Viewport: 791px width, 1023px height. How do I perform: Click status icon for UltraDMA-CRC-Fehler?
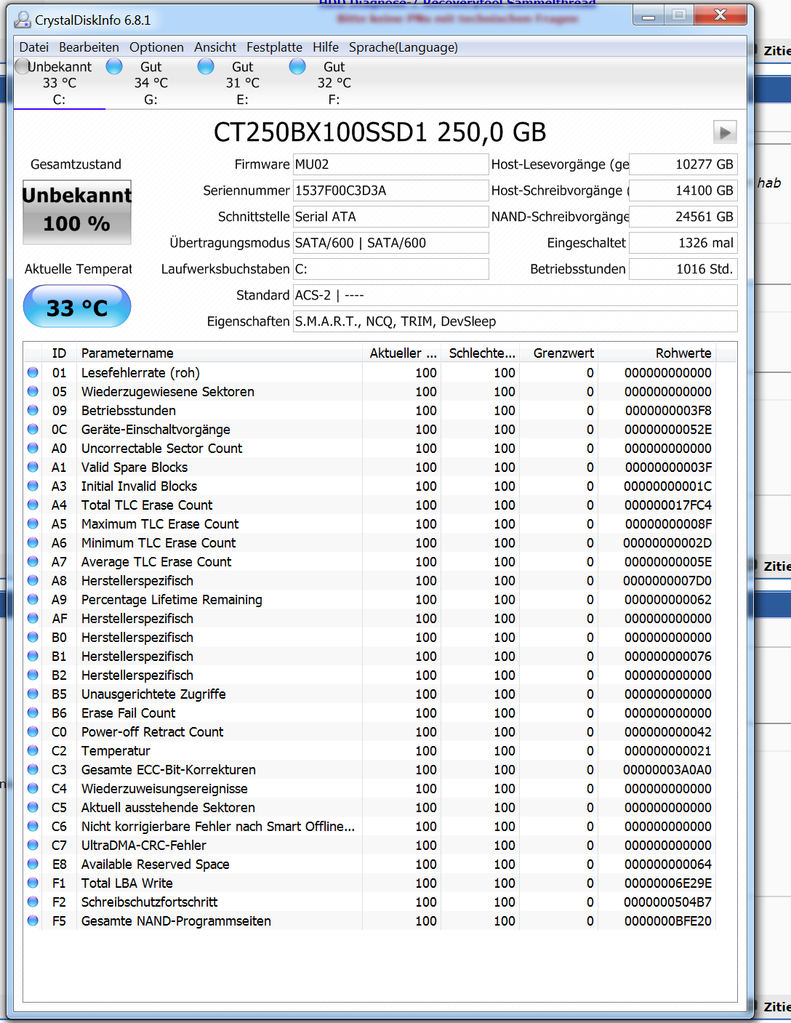click(x=33, y=845)
